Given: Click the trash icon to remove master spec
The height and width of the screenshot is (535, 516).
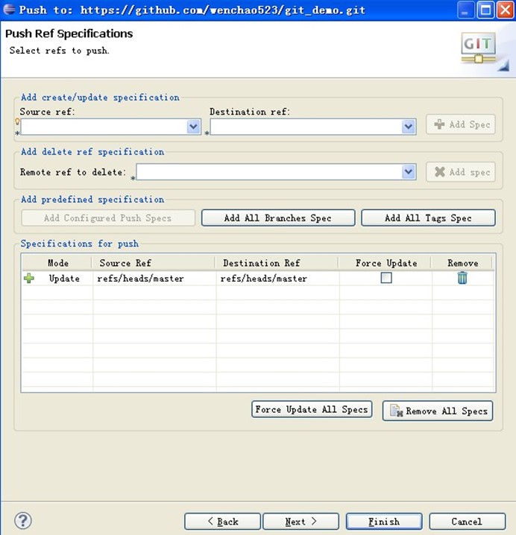Looking at the screenshot, I should 462,278.
